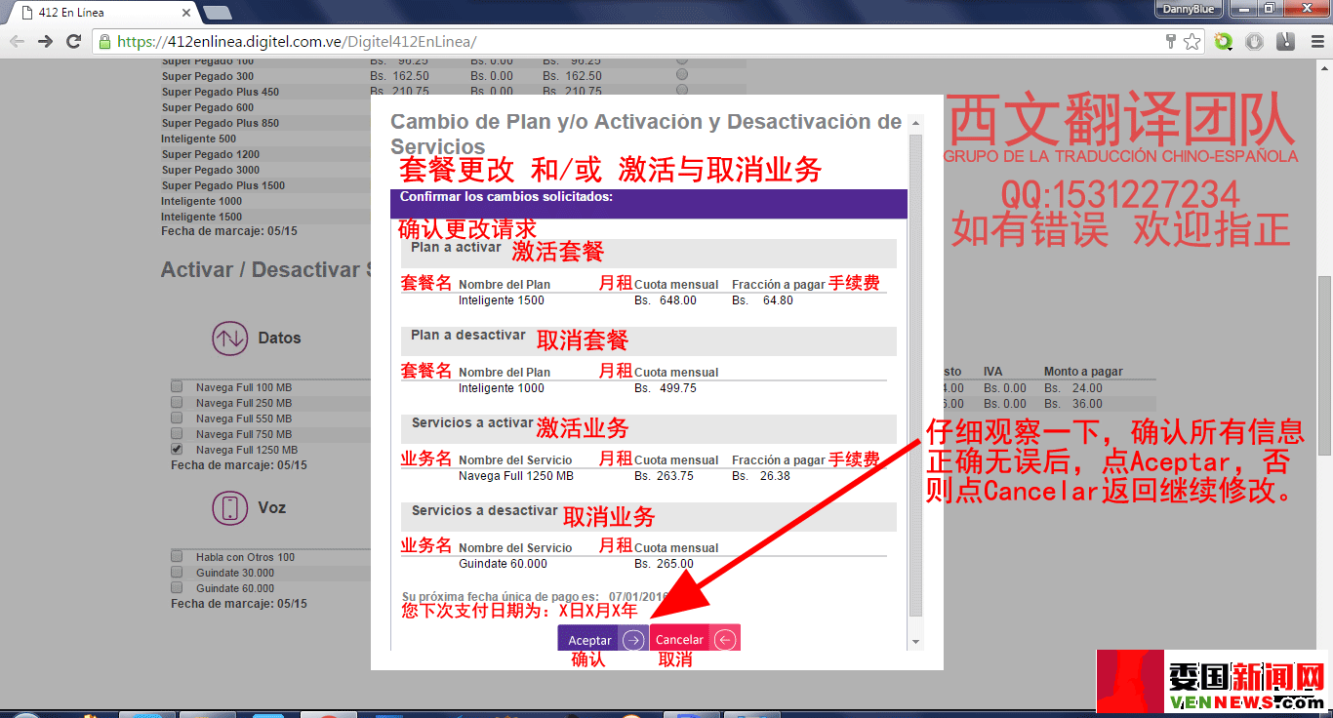1333x718 pixels.
Task: Click the DannyBlue profile button
Action: 1189,9
